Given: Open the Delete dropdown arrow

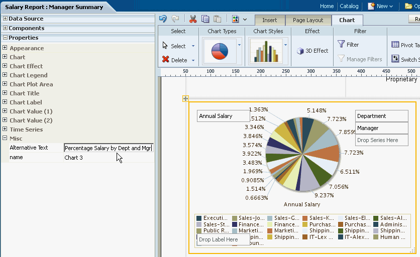Looking at the screenshot, I should pos(193,60).
